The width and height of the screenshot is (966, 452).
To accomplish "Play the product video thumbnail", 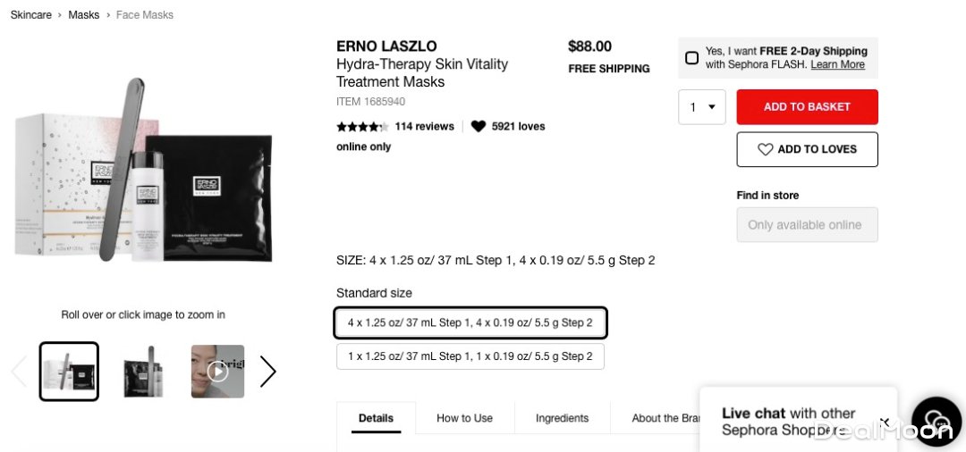I will click(x=217, y=372).
